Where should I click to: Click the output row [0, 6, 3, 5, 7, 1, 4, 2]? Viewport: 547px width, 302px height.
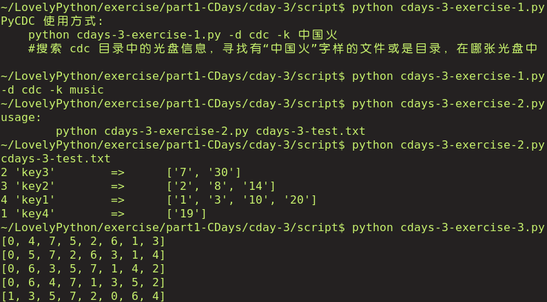(x=83, y=269)
